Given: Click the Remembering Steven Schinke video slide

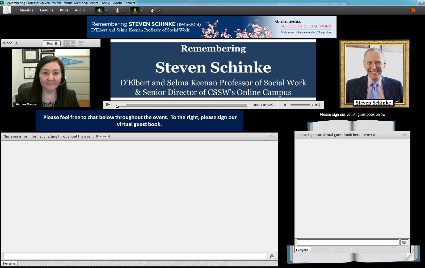Looking at the screenshot, I should (x=213, y=70).
